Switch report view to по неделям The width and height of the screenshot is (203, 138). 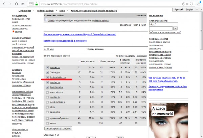130,56
